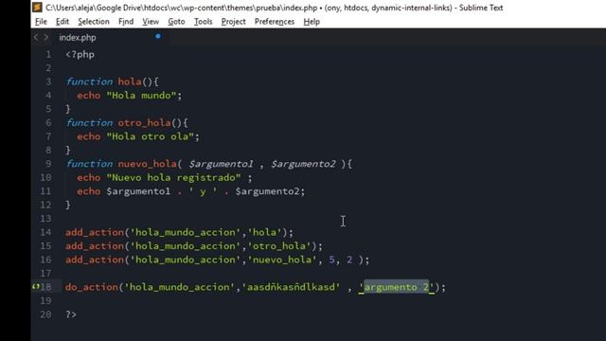Viewport: 606px width, 341px height.
Task: Click the keyword 'function' on line 6
Action: click(89, 123)
